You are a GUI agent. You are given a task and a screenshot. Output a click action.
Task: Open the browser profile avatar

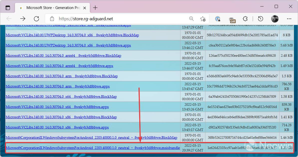pyautogui.click(x=274, y=18)
